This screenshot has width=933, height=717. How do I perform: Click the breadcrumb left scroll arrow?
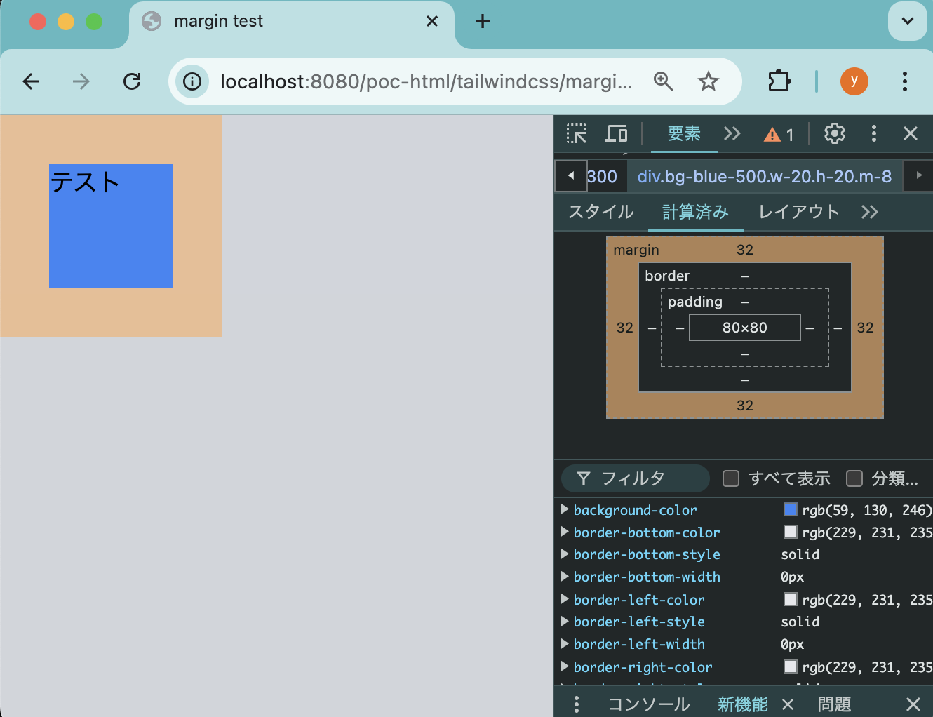(x=570, y=176)
